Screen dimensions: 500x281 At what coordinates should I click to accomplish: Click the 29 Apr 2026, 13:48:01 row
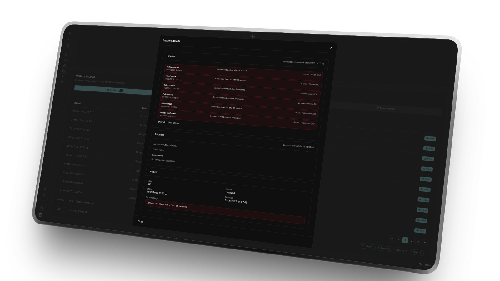pos(79,138)
